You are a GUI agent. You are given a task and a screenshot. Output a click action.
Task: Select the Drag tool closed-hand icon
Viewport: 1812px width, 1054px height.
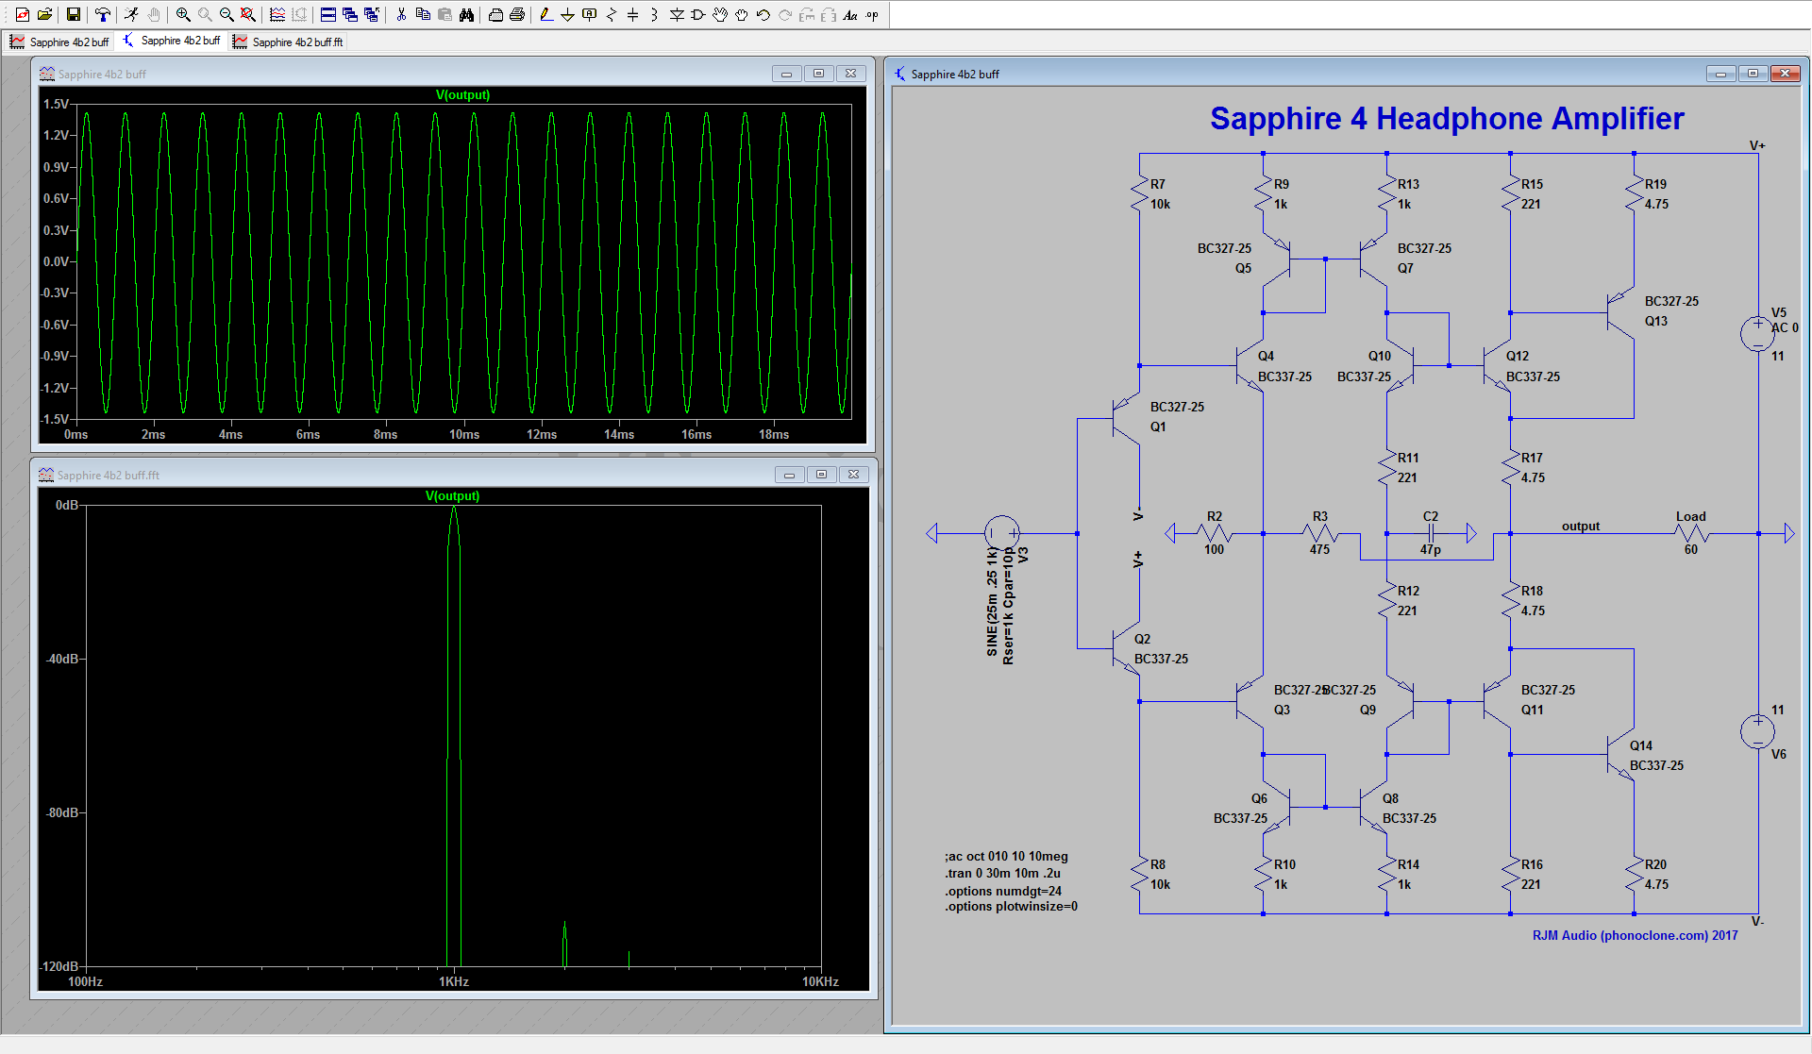(742, 14)
